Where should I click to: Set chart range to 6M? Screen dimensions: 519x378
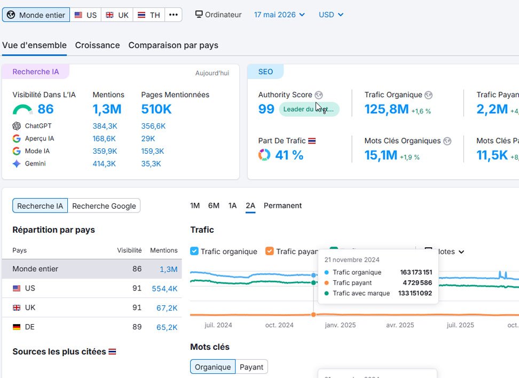click(214, 206)
